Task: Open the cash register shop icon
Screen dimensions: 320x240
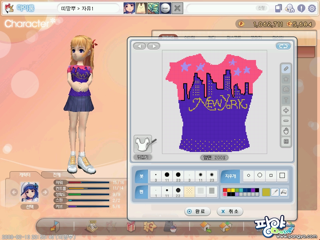Action: pos(92,226)
